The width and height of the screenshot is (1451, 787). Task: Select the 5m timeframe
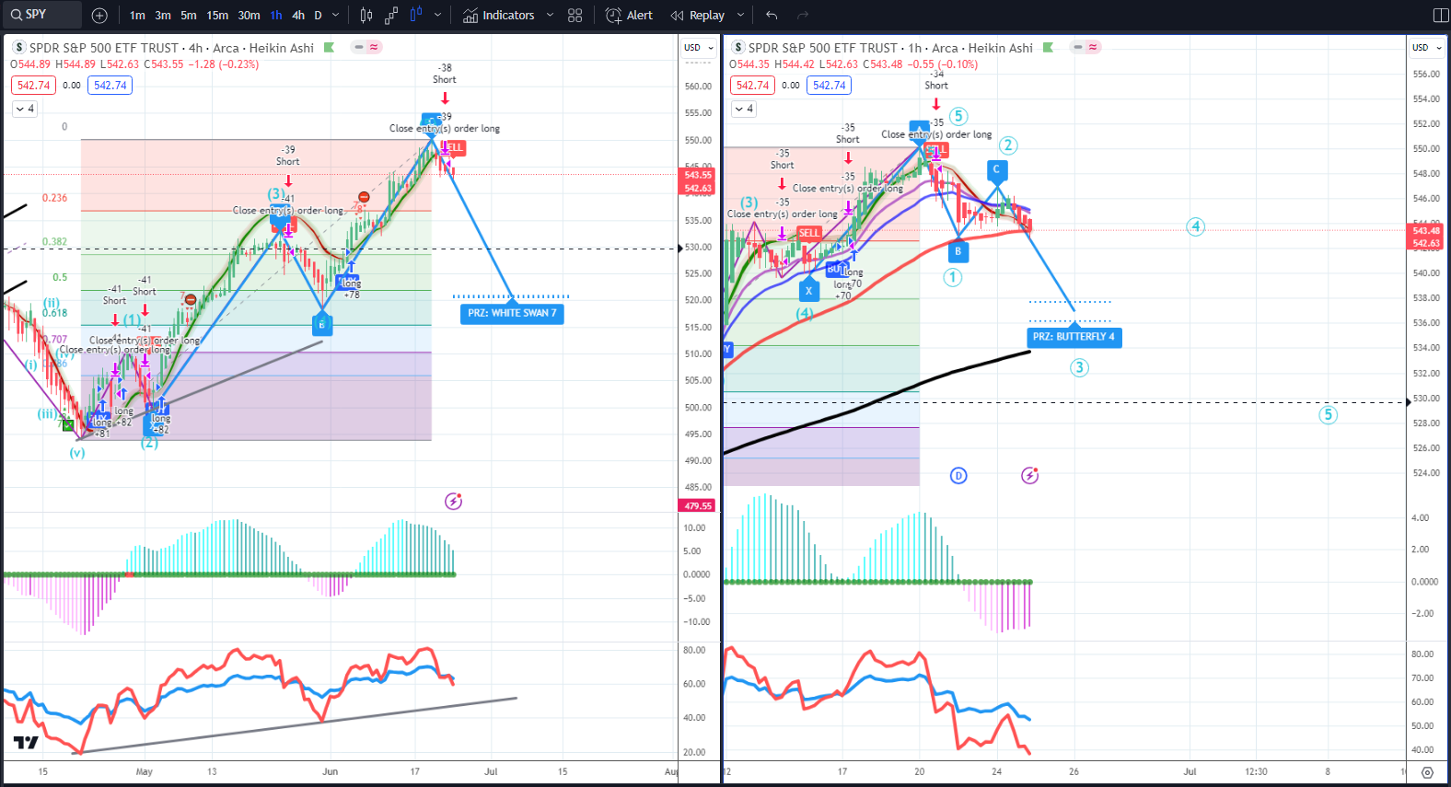point(188,15)
